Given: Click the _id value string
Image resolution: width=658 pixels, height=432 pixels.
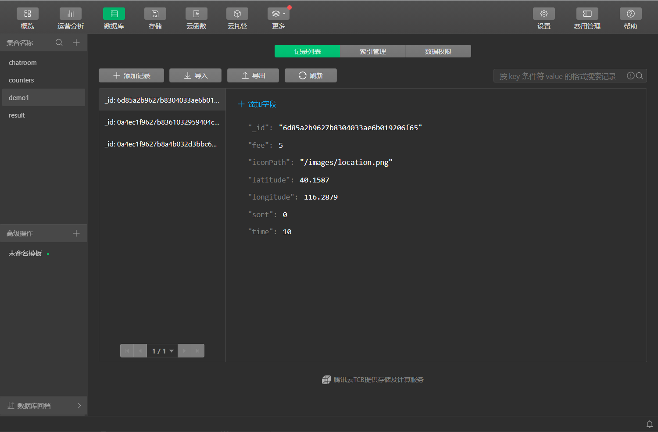Looking at the screenshot, I should pos(350,128).
